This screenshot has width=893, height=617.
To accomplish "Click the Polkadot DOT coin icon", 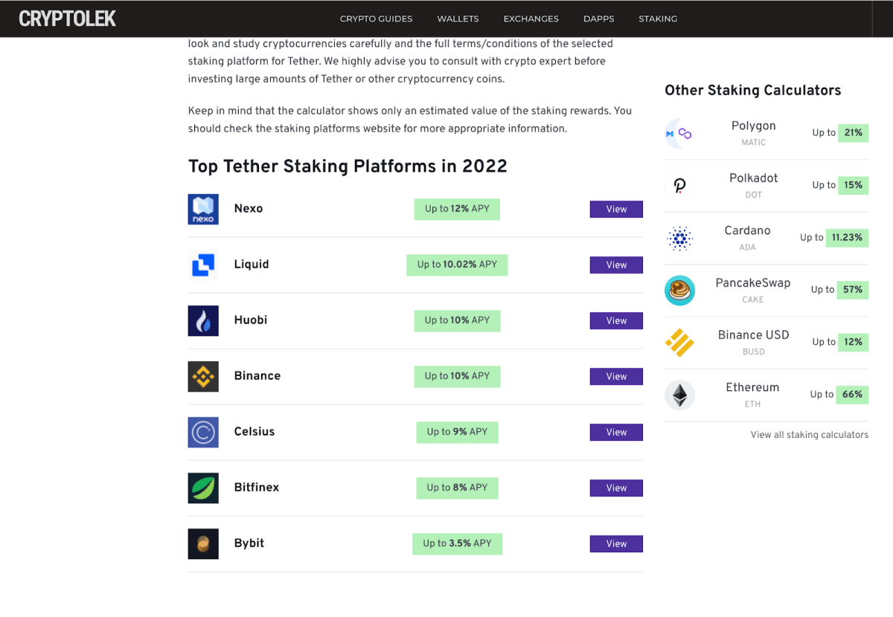I will (x=679, y=186).
